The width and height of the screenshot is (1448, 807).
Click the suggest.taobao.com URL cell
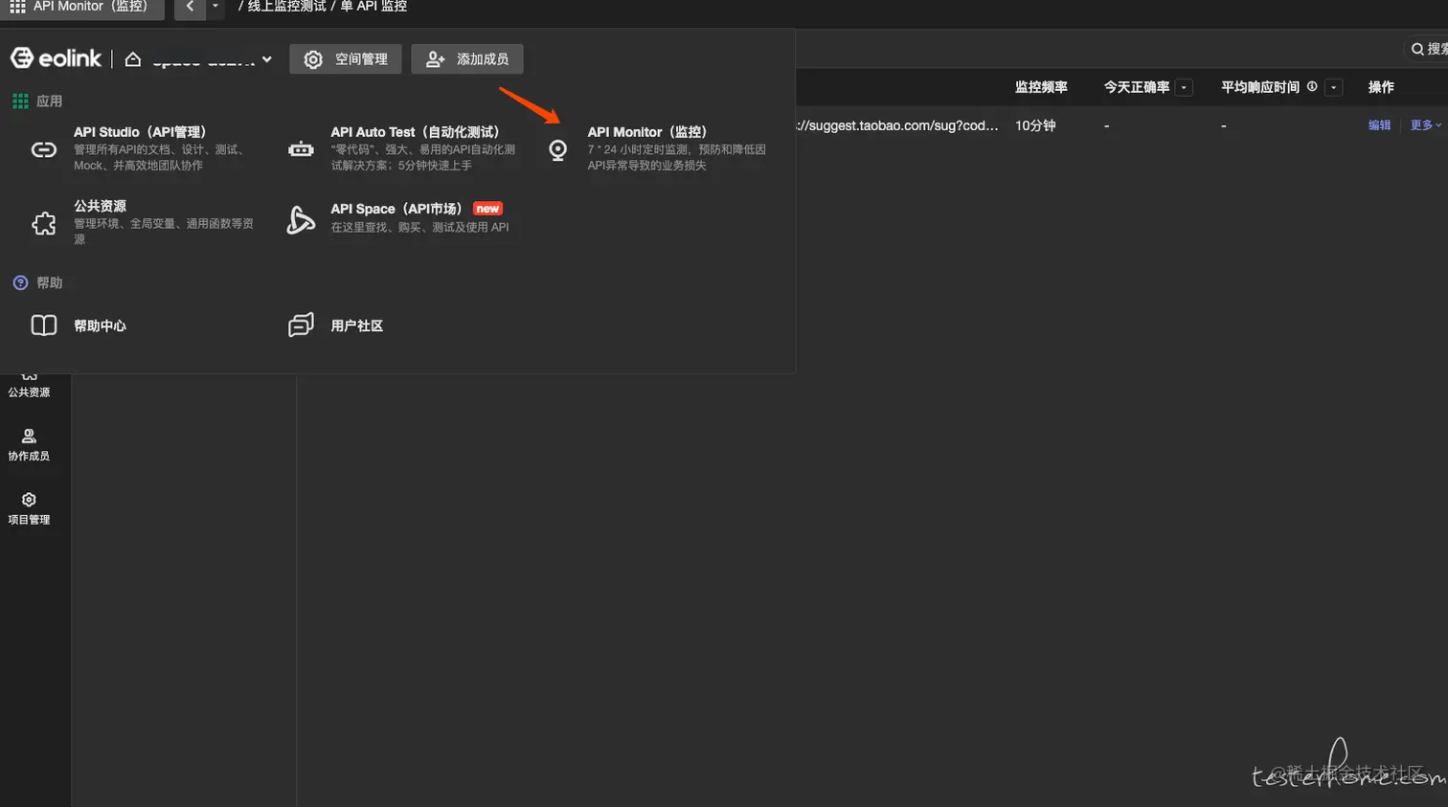point(897,125)
